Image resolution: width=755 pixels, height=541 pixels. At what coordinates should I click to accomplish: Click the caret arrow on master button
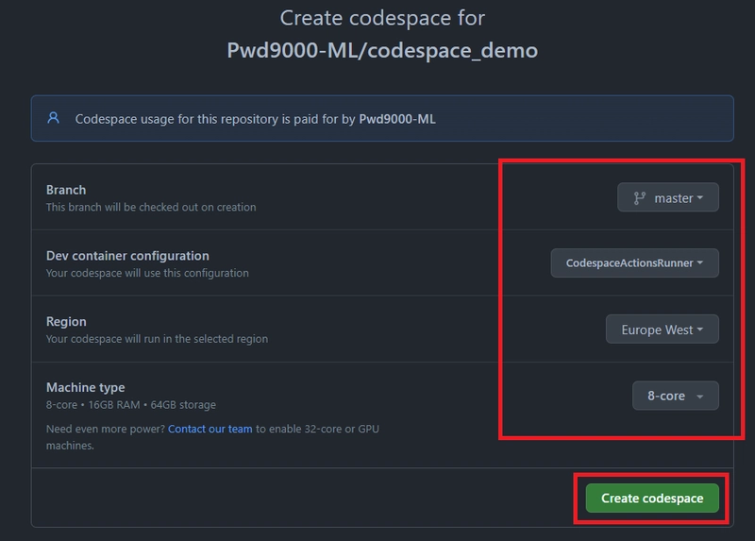click(700, 198)
